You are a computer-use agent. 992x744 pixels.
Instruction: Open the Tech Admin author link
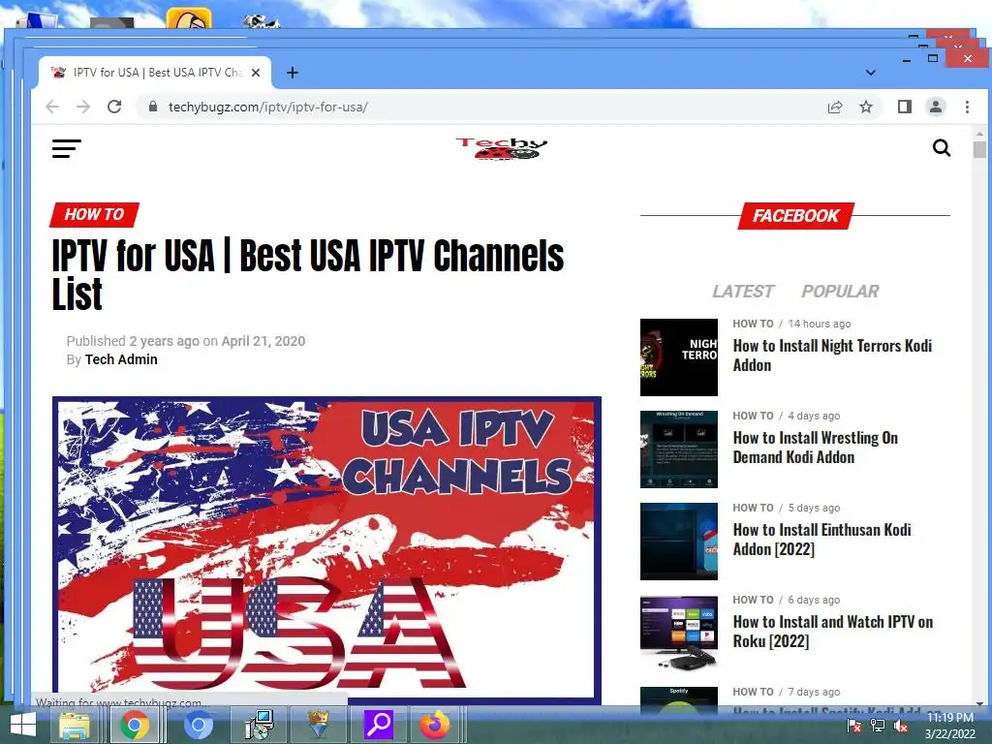point(121,359)
